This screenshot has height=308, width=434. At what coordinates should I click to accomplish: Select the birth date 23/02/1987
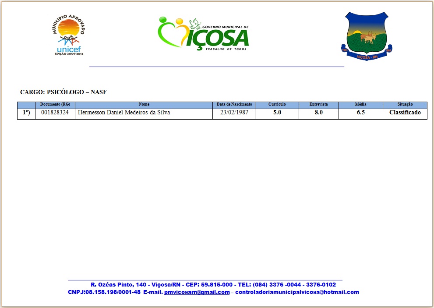click(234, 113)
